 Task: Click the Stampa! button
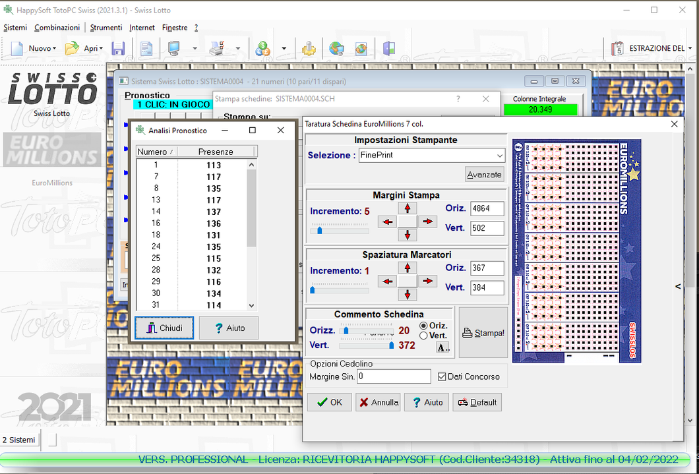click(x=483, y=332)
